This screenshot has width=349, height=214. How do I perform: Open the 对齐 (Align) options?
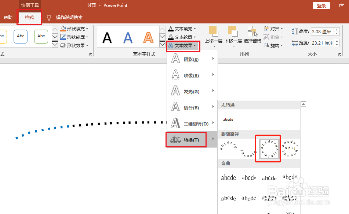tap(273, 29)
